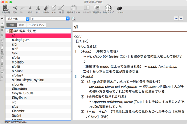Select the sīc entry
187x124 pixels.
pyautogui.click(x=38, y=102)
